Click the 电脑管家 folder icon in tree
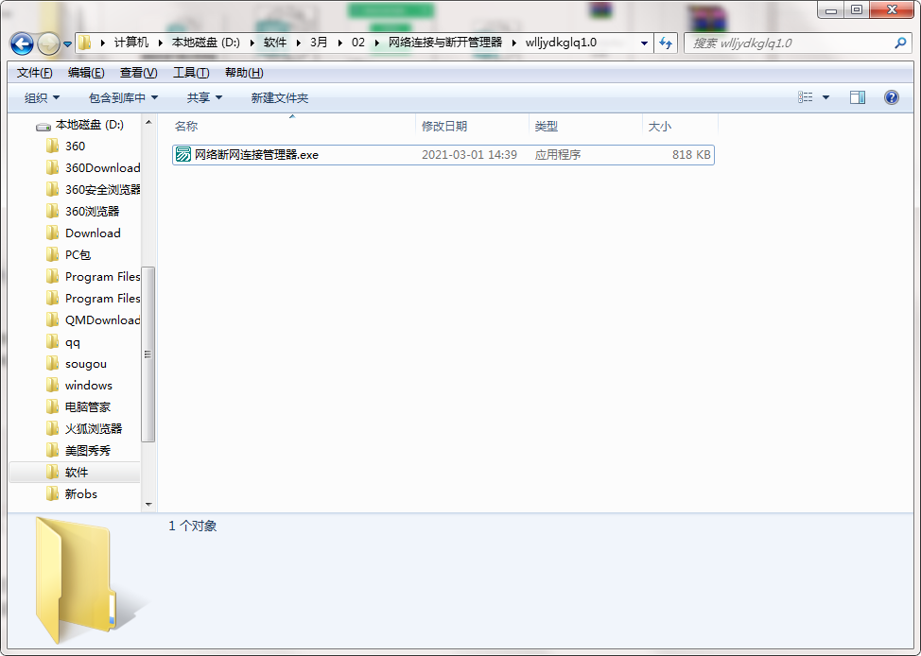This screenshot has height=656, width=921. pyautogui.click(x=52, y=407)
